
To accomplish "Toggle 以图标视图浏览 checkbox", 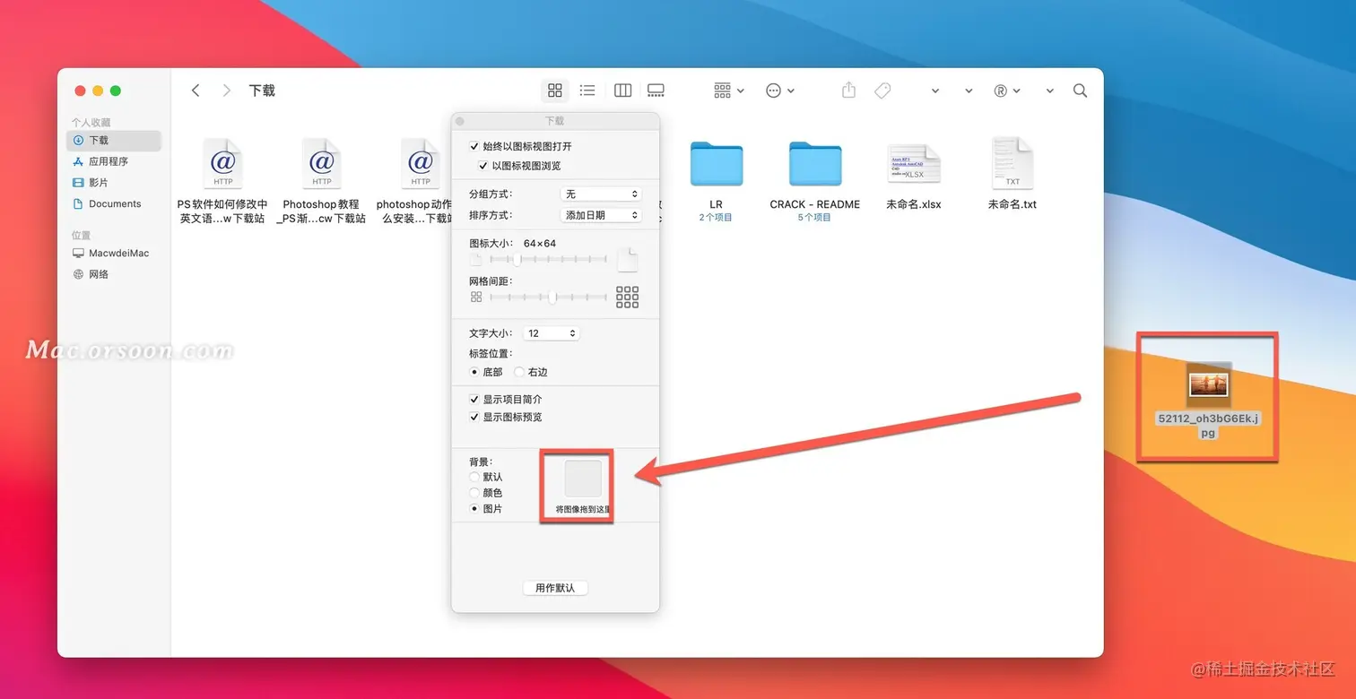I will point(483,166).
